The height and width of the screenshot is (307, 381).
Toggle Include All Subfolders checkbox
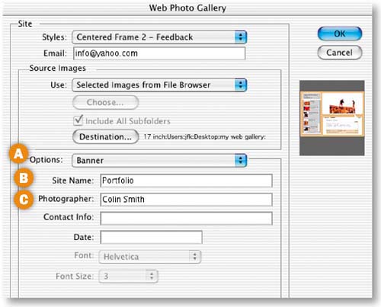(x=78, y=120)
